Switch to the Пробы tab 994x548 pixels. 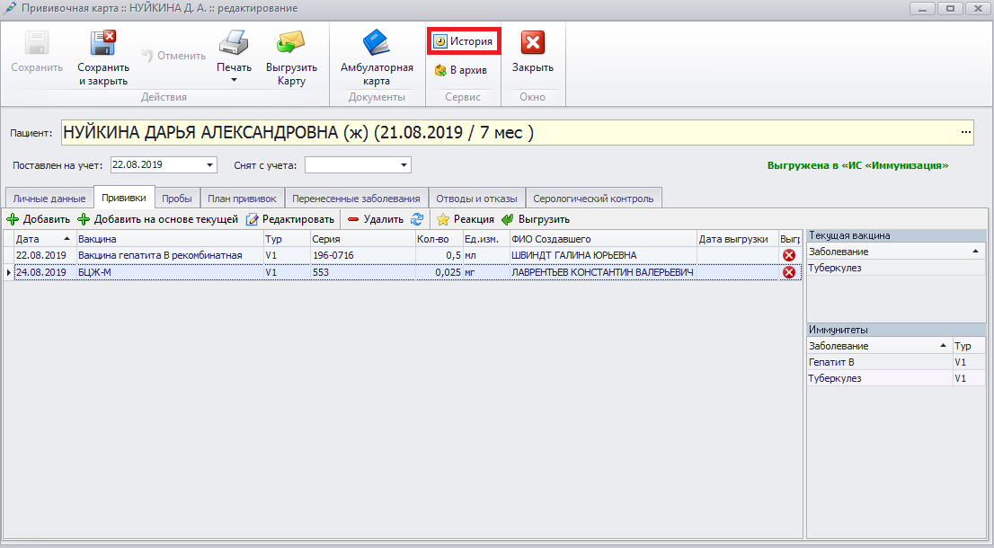[x=177, y=199]
